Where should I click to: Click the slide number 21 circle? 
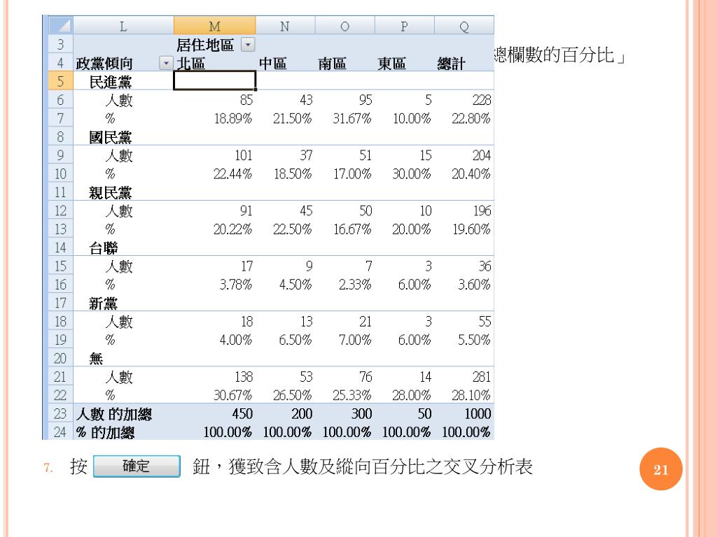(x=661, y=469)
